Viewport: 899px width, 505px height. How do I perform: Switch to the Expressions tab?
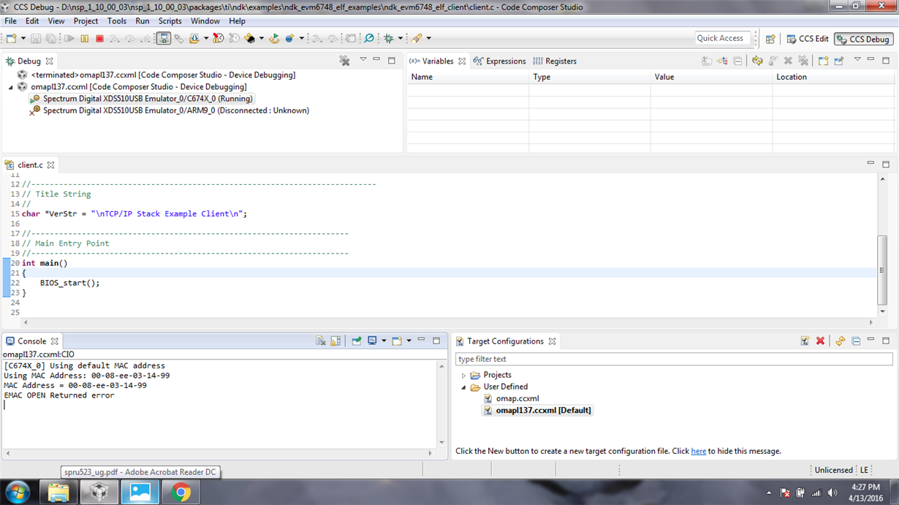pos(499,61)
